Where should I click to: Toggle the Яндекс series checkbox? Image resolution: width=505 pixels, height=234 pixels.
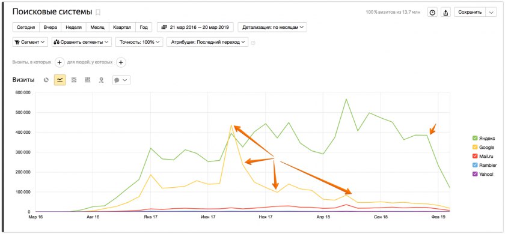(x=474, y=138)
